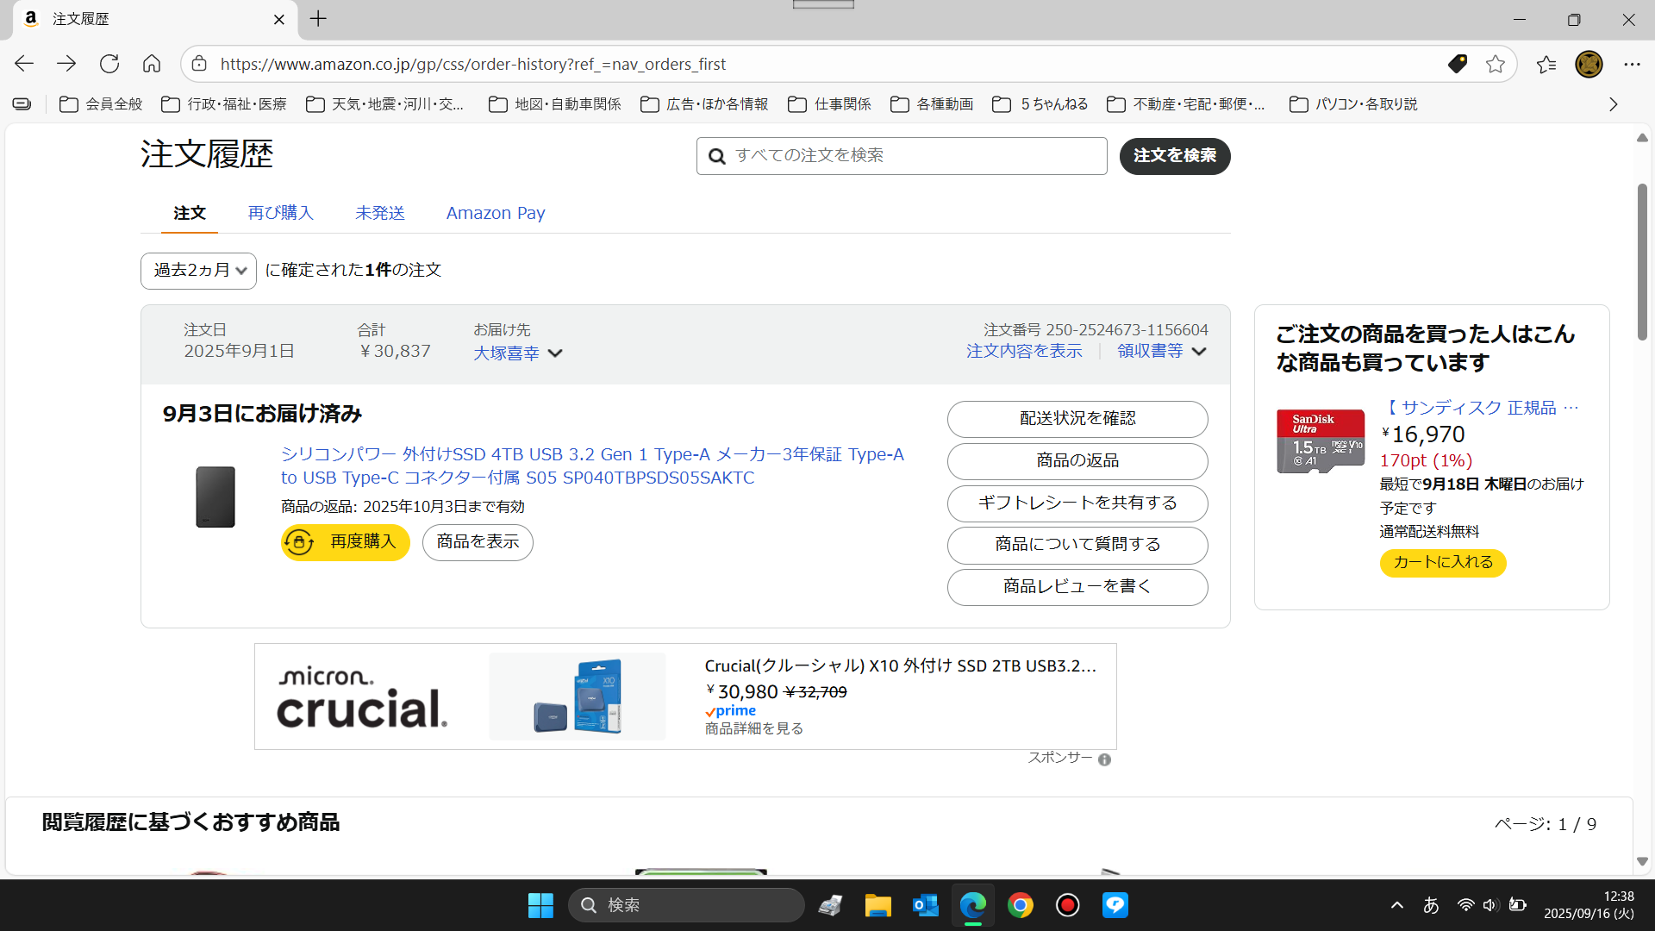Click the home page icon
The width and height of the screenshot is (1655, 931).
152,64
